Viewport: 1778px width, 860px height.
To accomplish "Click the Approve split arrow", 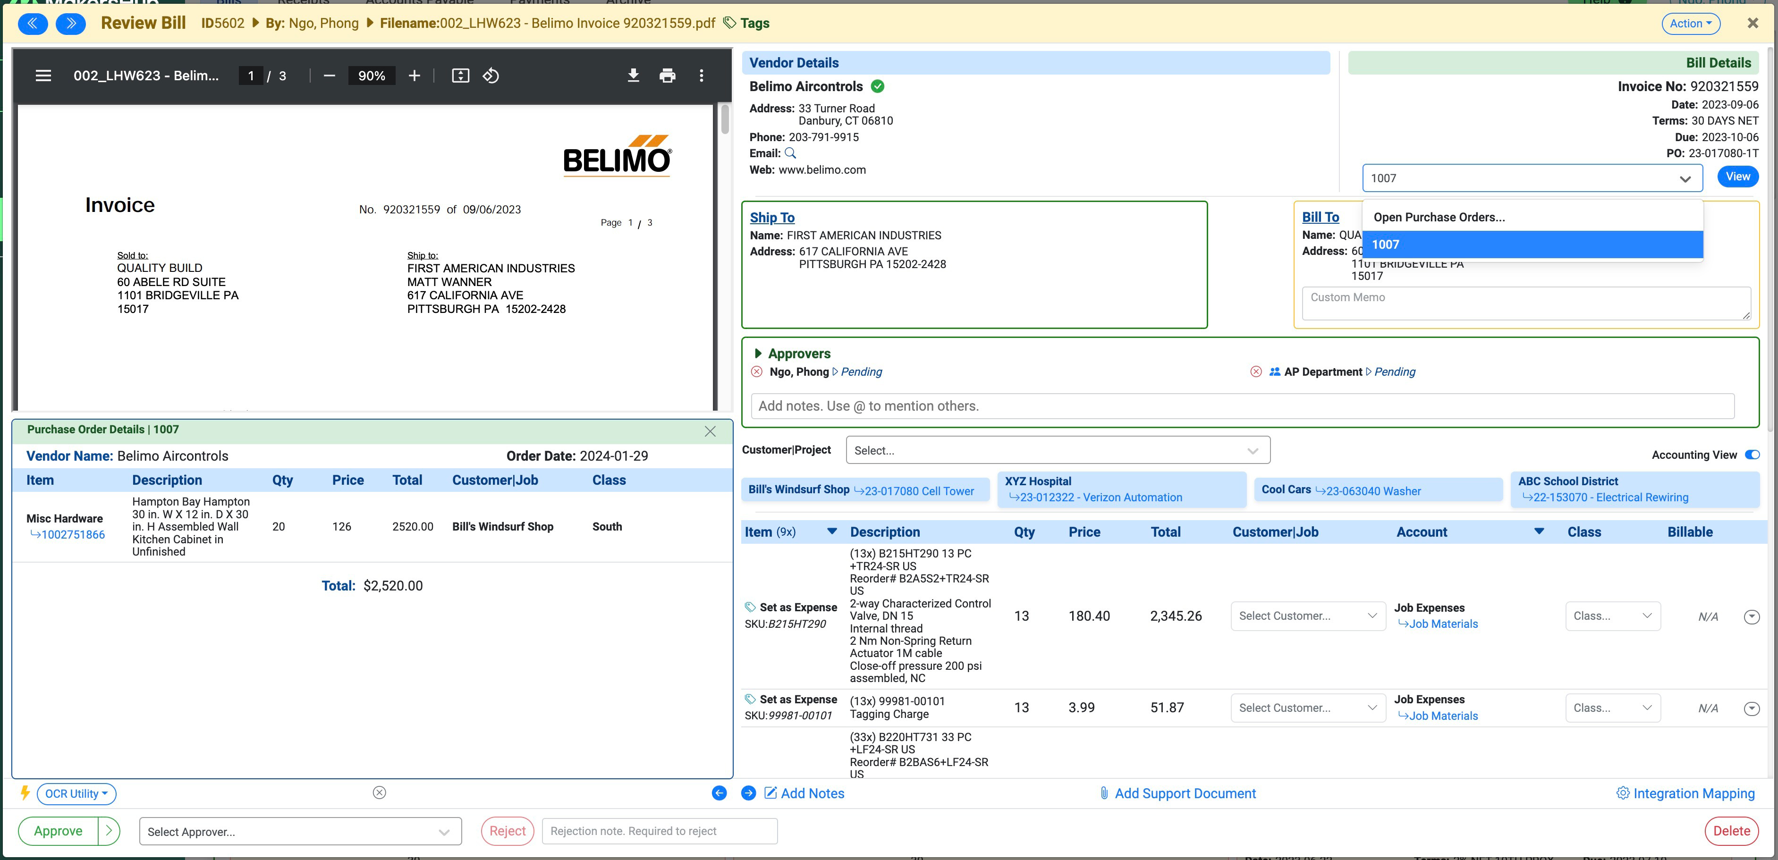I will 109,831.
